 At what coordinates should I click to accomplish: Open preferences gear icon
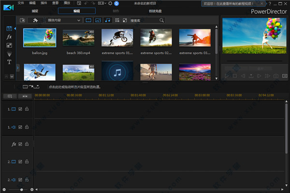[110, 3]
